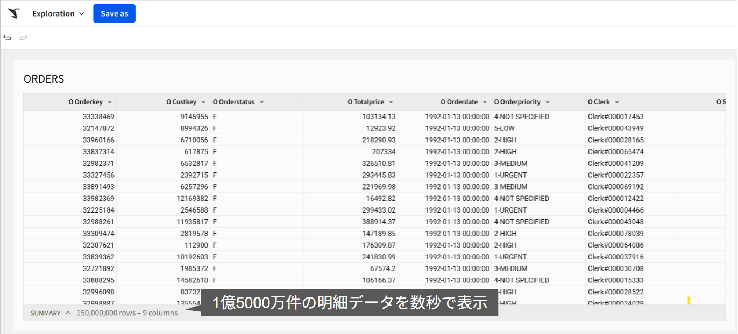Click the ORDERS table title
Image resolution: width=738 pixels, height=334 pixels.
44,78
